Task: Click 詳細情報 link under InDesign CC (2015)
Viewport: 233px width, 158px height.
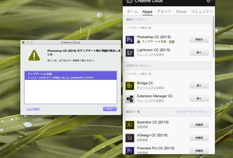Action: pyautogui.click(x=142, y=140)
